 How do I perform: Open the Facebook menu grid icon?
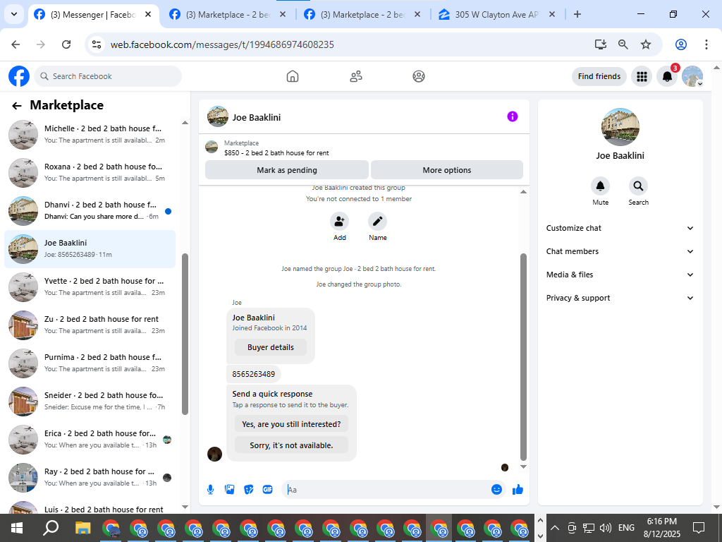[x=642, y=76]
